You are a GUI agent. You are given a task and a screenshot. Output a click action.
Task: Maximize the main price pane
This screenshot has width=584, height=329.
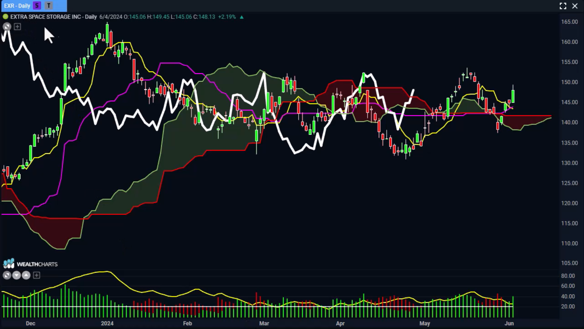pos(7,27)
